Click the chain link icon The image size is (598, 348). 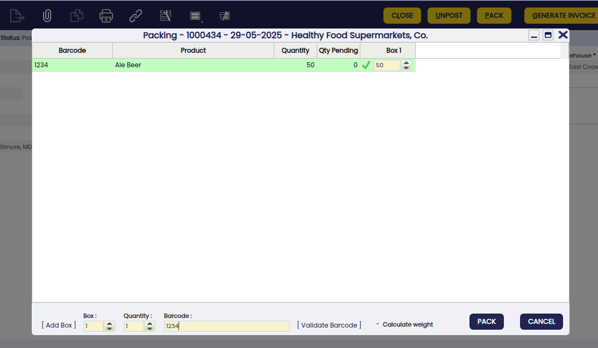[136, 16]
